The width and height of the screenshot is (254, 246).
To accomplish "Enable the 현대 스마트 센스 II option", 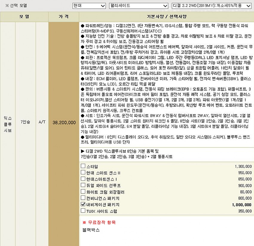I will click(x=83, y=172).
